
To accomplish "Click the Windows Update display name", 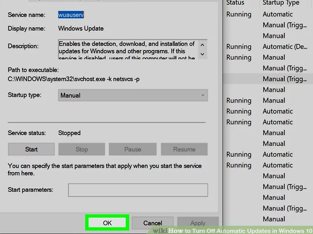I will coord(81,29).
